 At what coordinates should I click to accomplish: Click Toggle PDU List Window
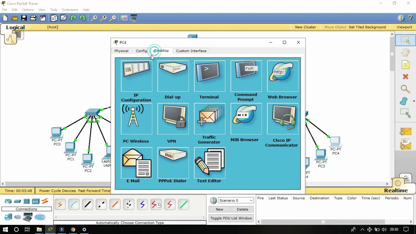tap(231, 218)
